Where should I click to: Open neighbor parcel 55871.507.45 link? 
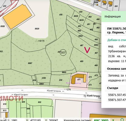tap(117, 95)
